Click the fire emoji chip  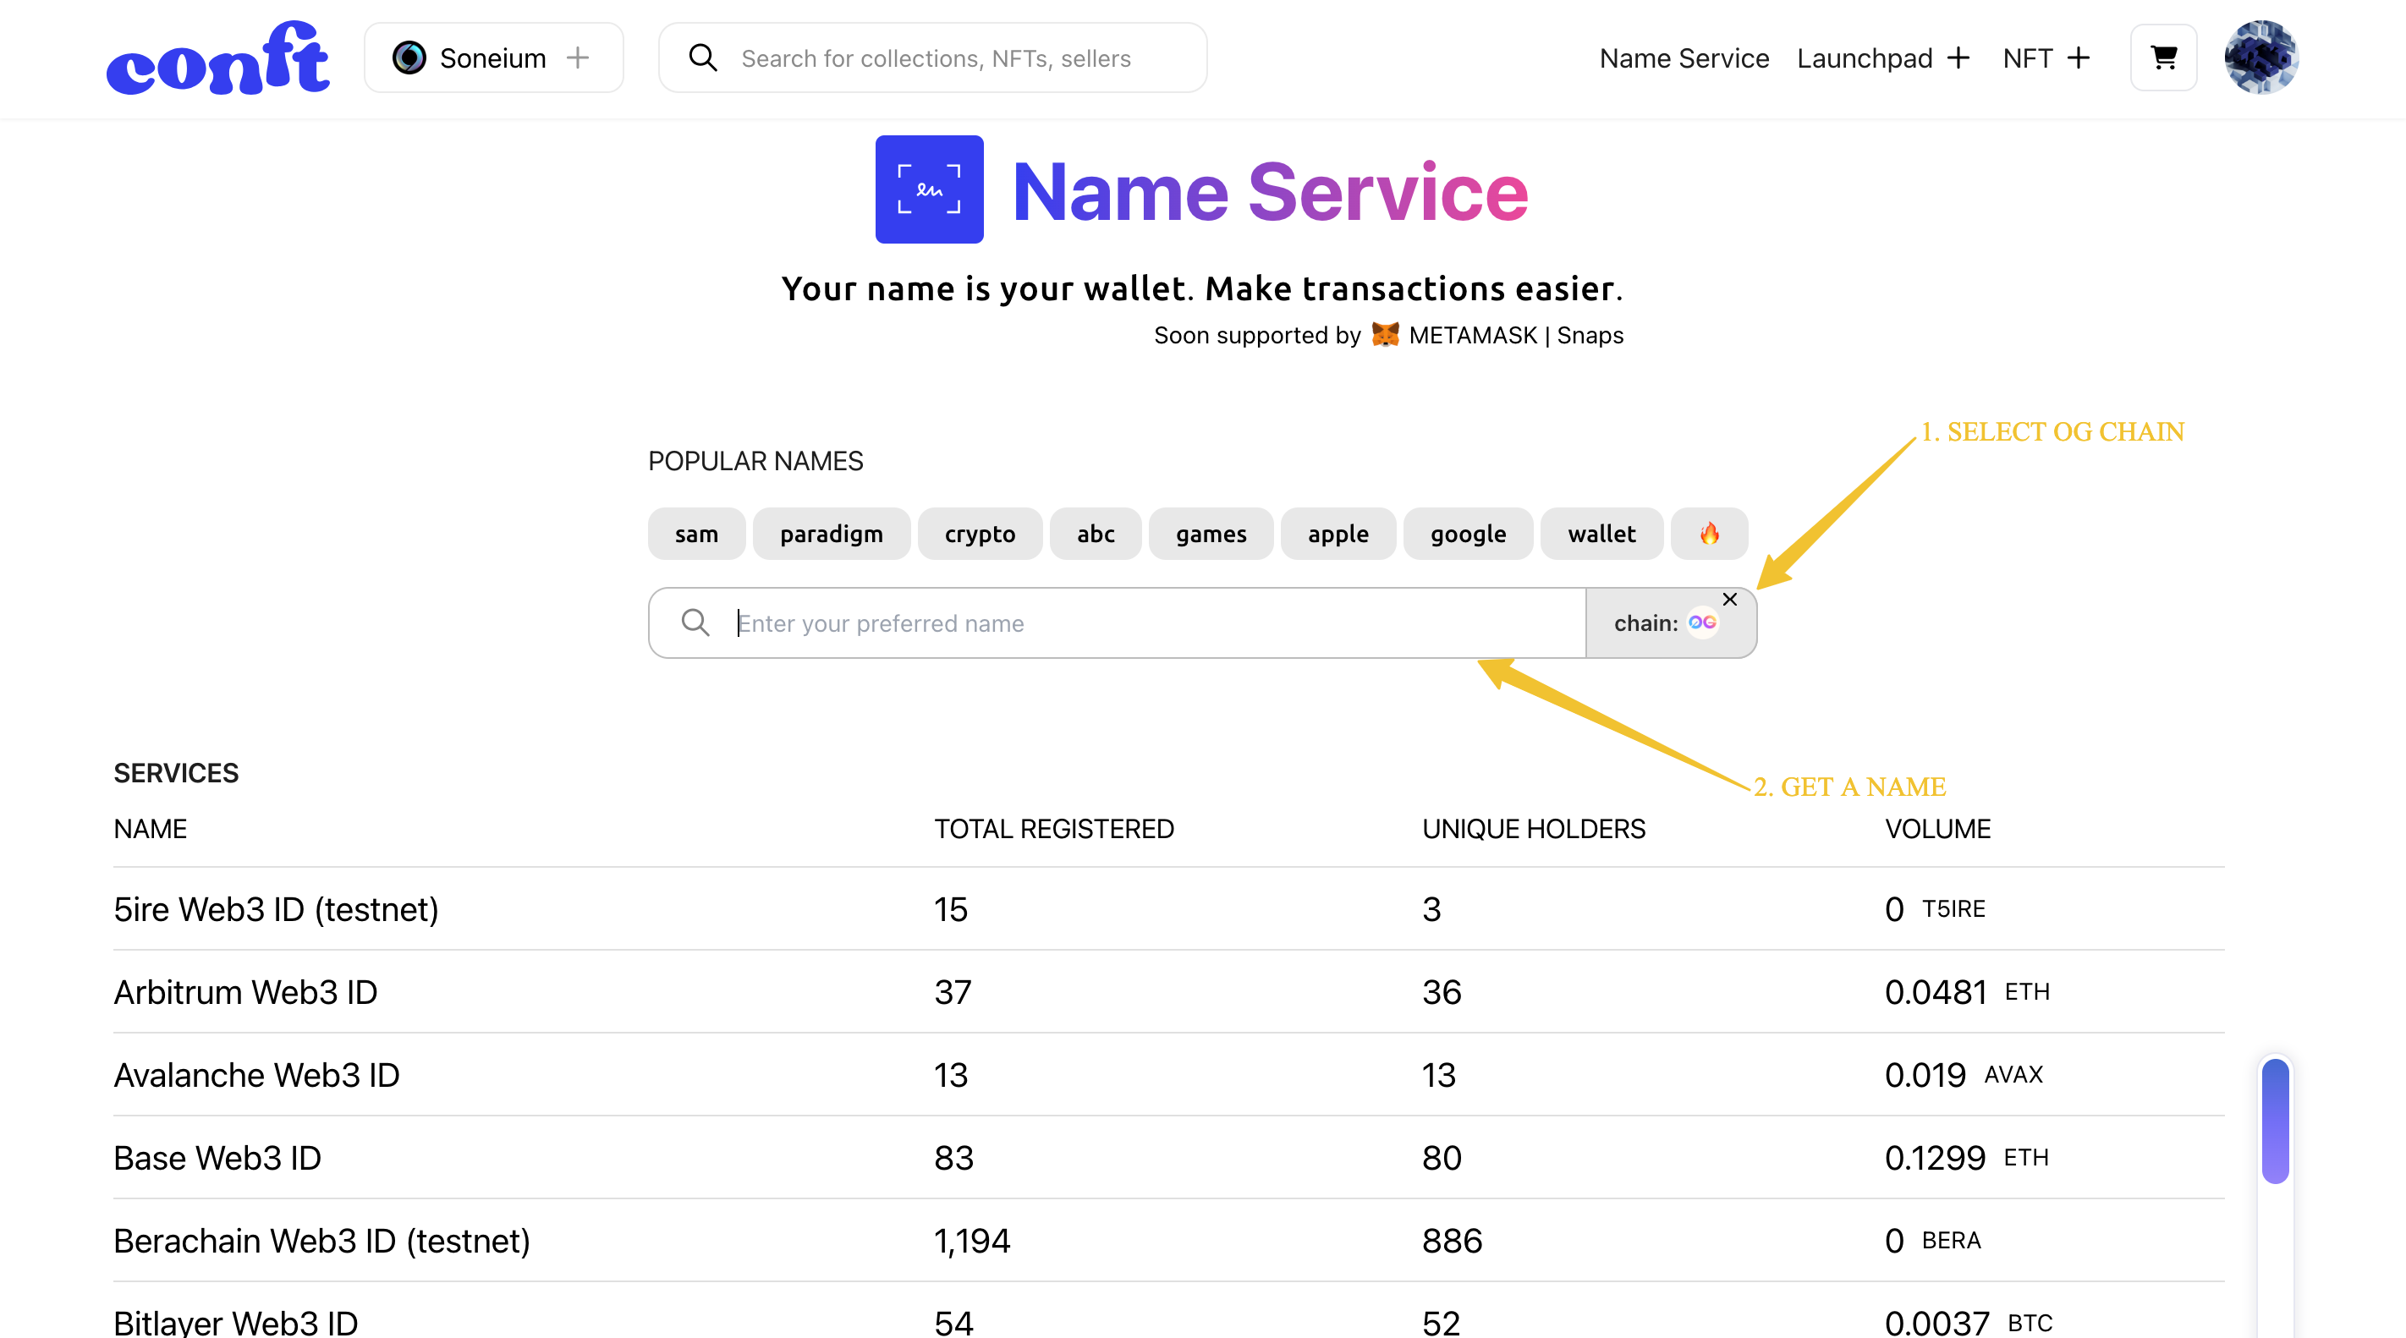pos(1709,534)
